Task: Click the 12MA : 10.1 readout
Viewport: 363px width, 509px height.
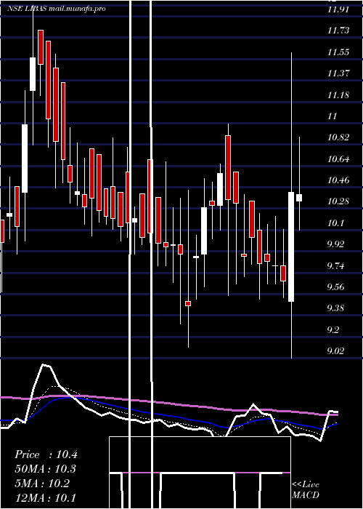Action: [x=45, y=497]
